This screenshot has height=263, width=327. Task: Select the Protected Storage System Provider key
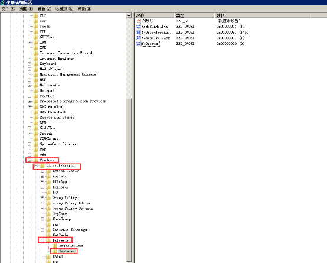point(73,101)
